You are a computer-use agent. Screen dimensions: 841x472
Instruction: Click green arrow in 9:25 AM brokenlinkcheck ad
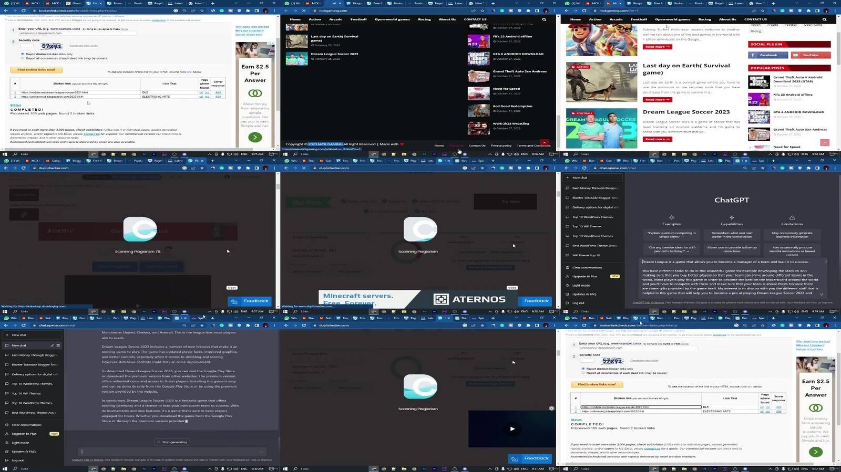(255, 138)
